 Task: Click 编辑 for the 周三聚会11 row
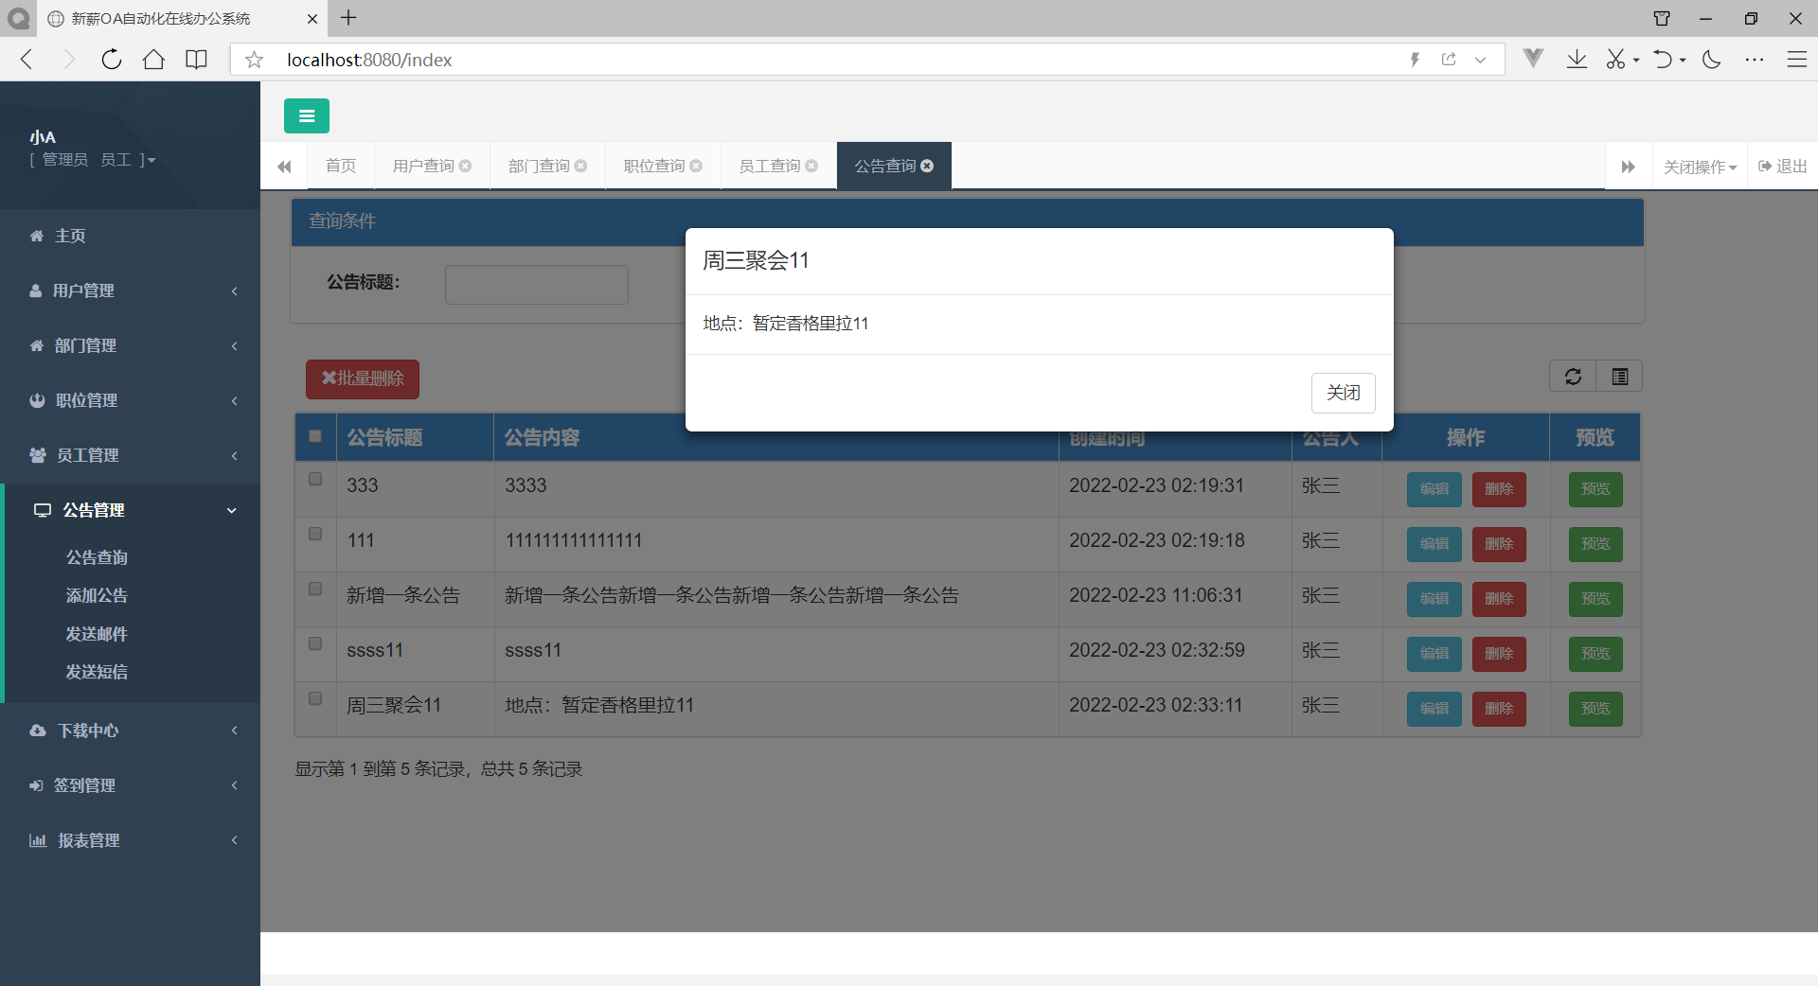click(1435, 709)
